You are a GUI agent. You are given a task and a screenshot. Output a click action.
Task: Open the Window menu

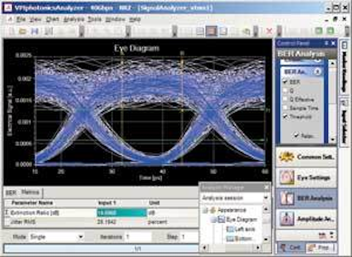[x=115, y=20]
